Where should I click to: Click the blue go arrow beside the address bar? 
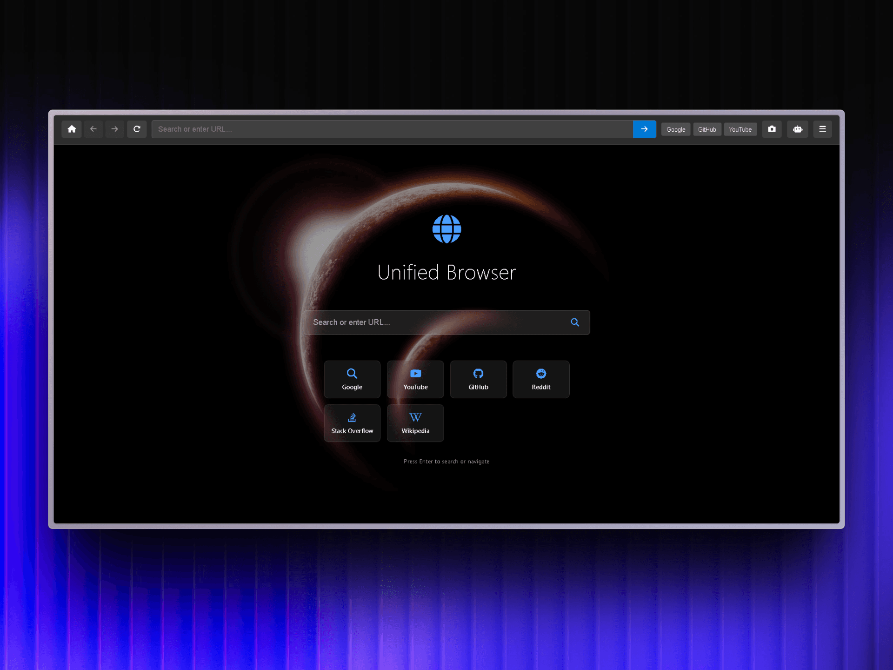(x=645, y=129)
